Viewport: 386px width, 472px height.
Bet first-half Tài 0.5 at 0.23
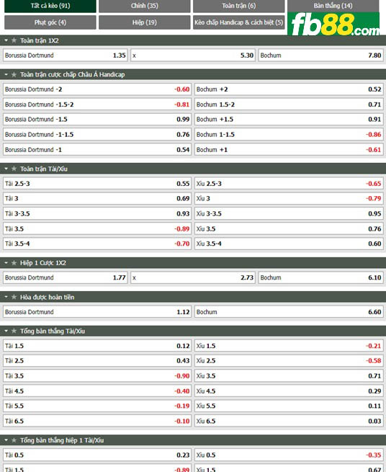click(97, 455)
